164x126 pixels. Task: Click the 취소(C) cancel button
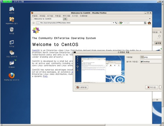[x=152, y=87]
